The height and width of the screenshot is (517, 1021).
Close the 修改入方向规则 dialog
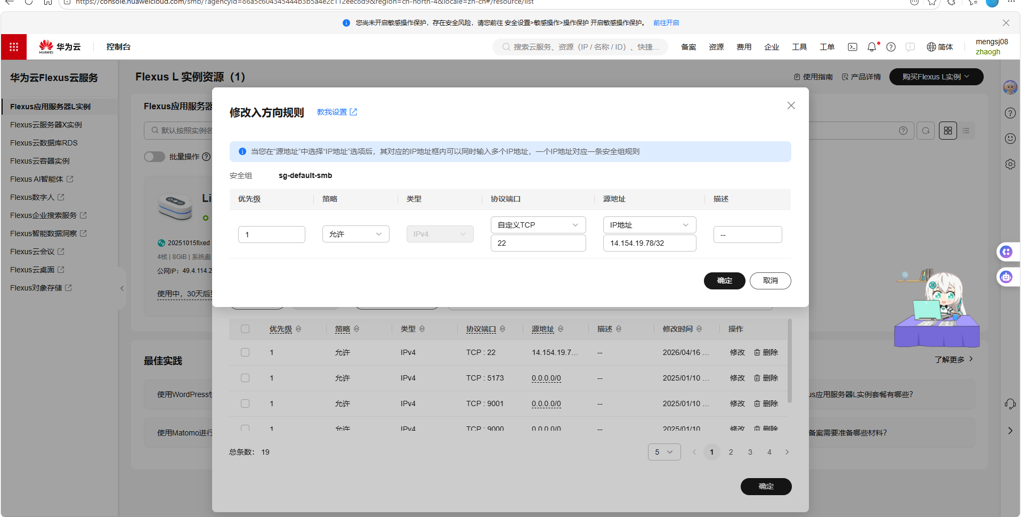click(791, 106)
